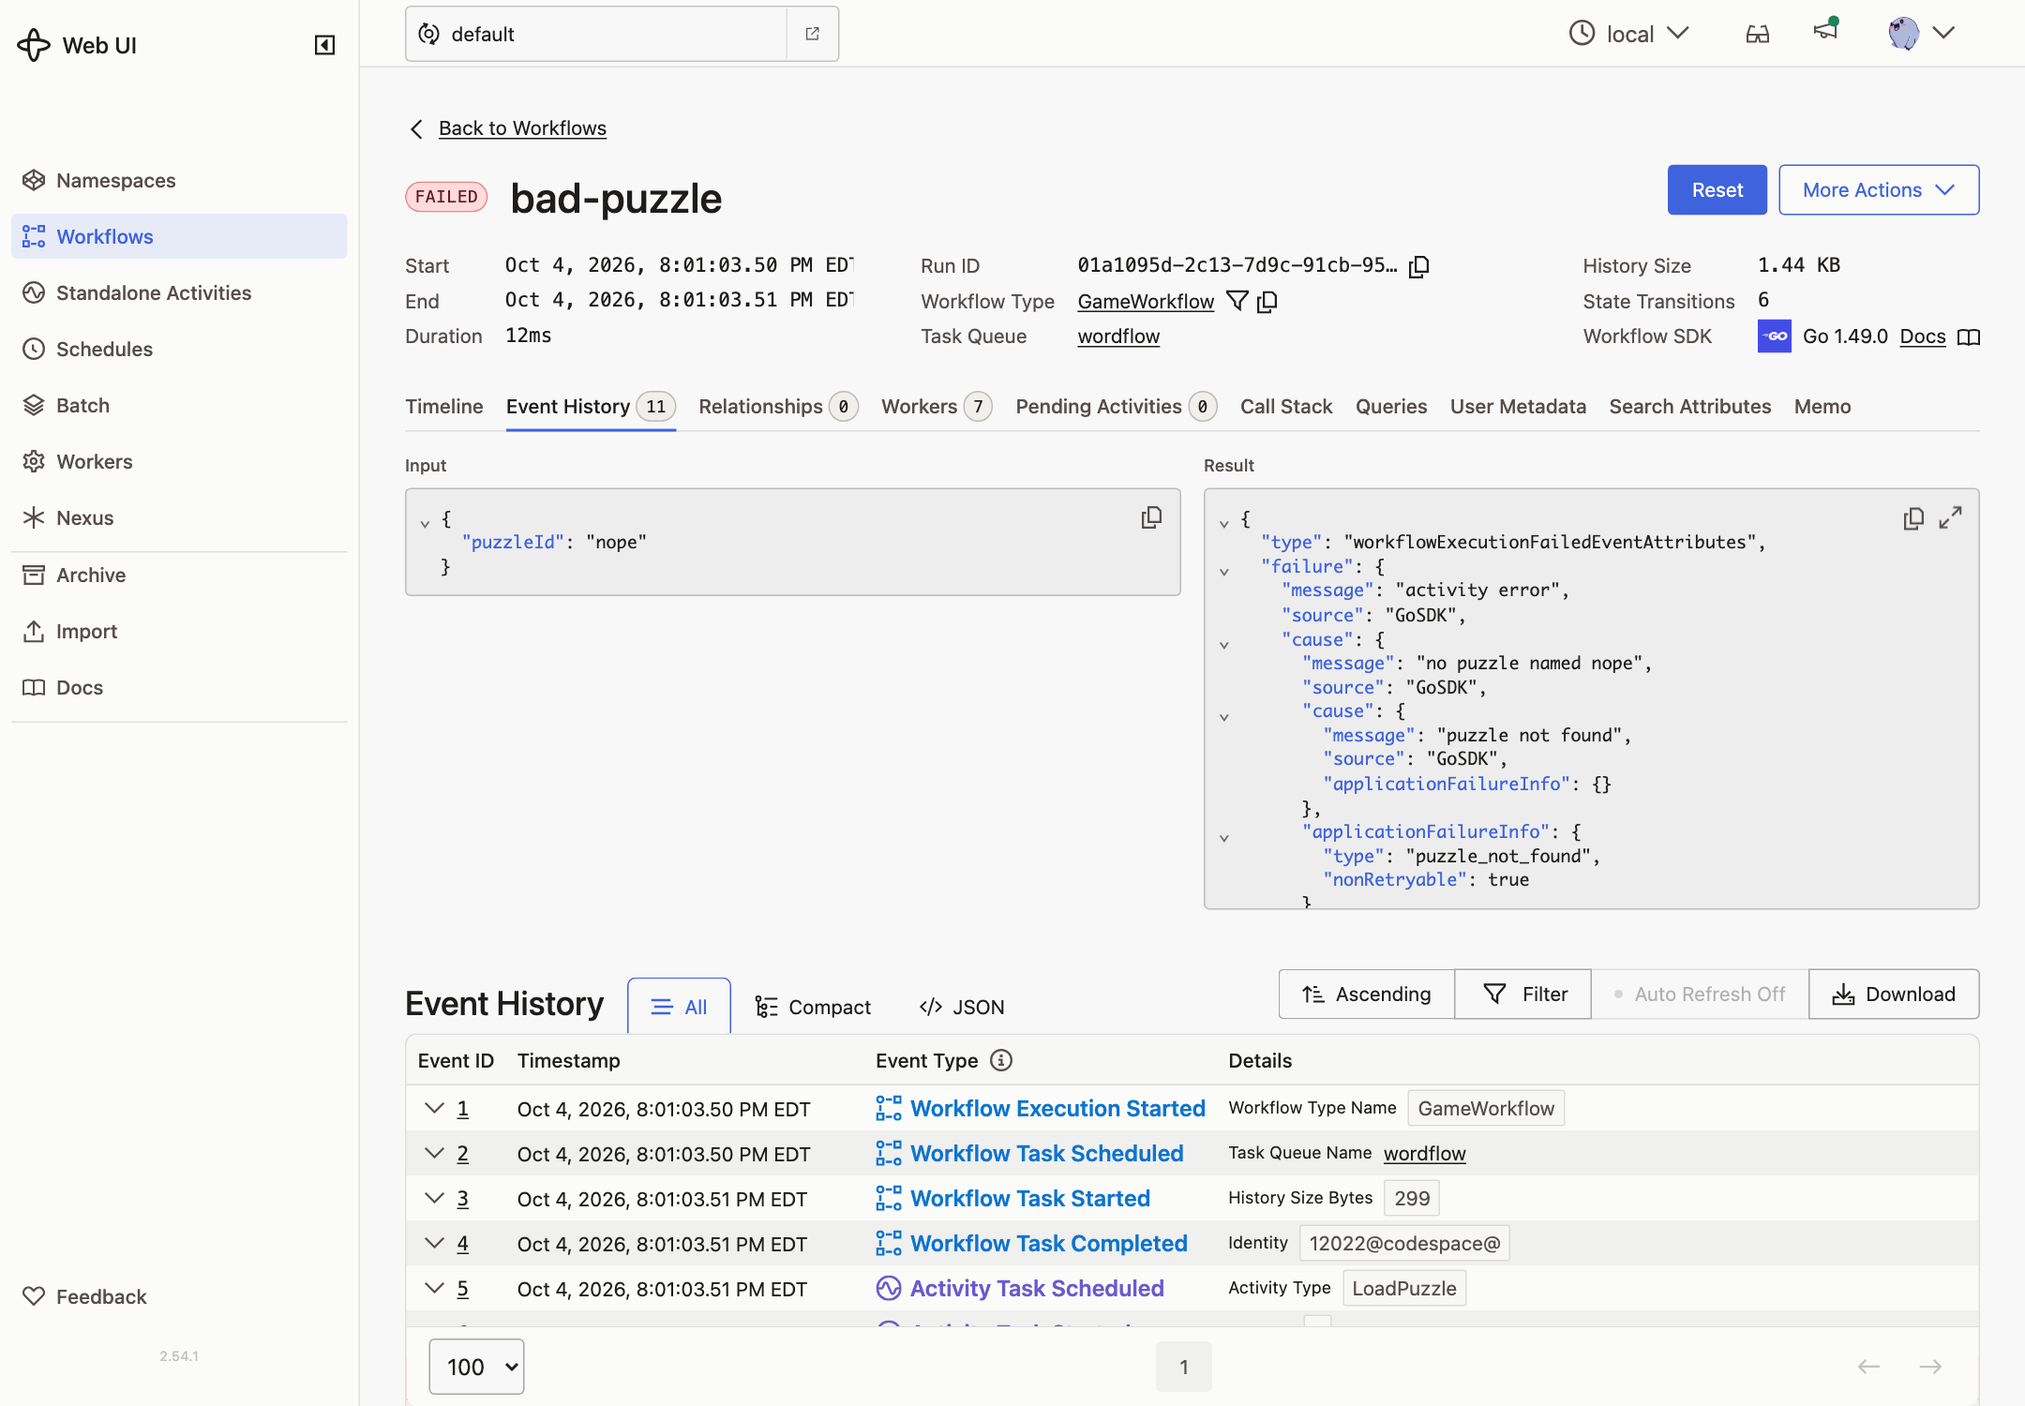Collapse the sidebar navigation panel
Screen dimensions: 2025x1406
pyautogui.click(x=324, y=45)
